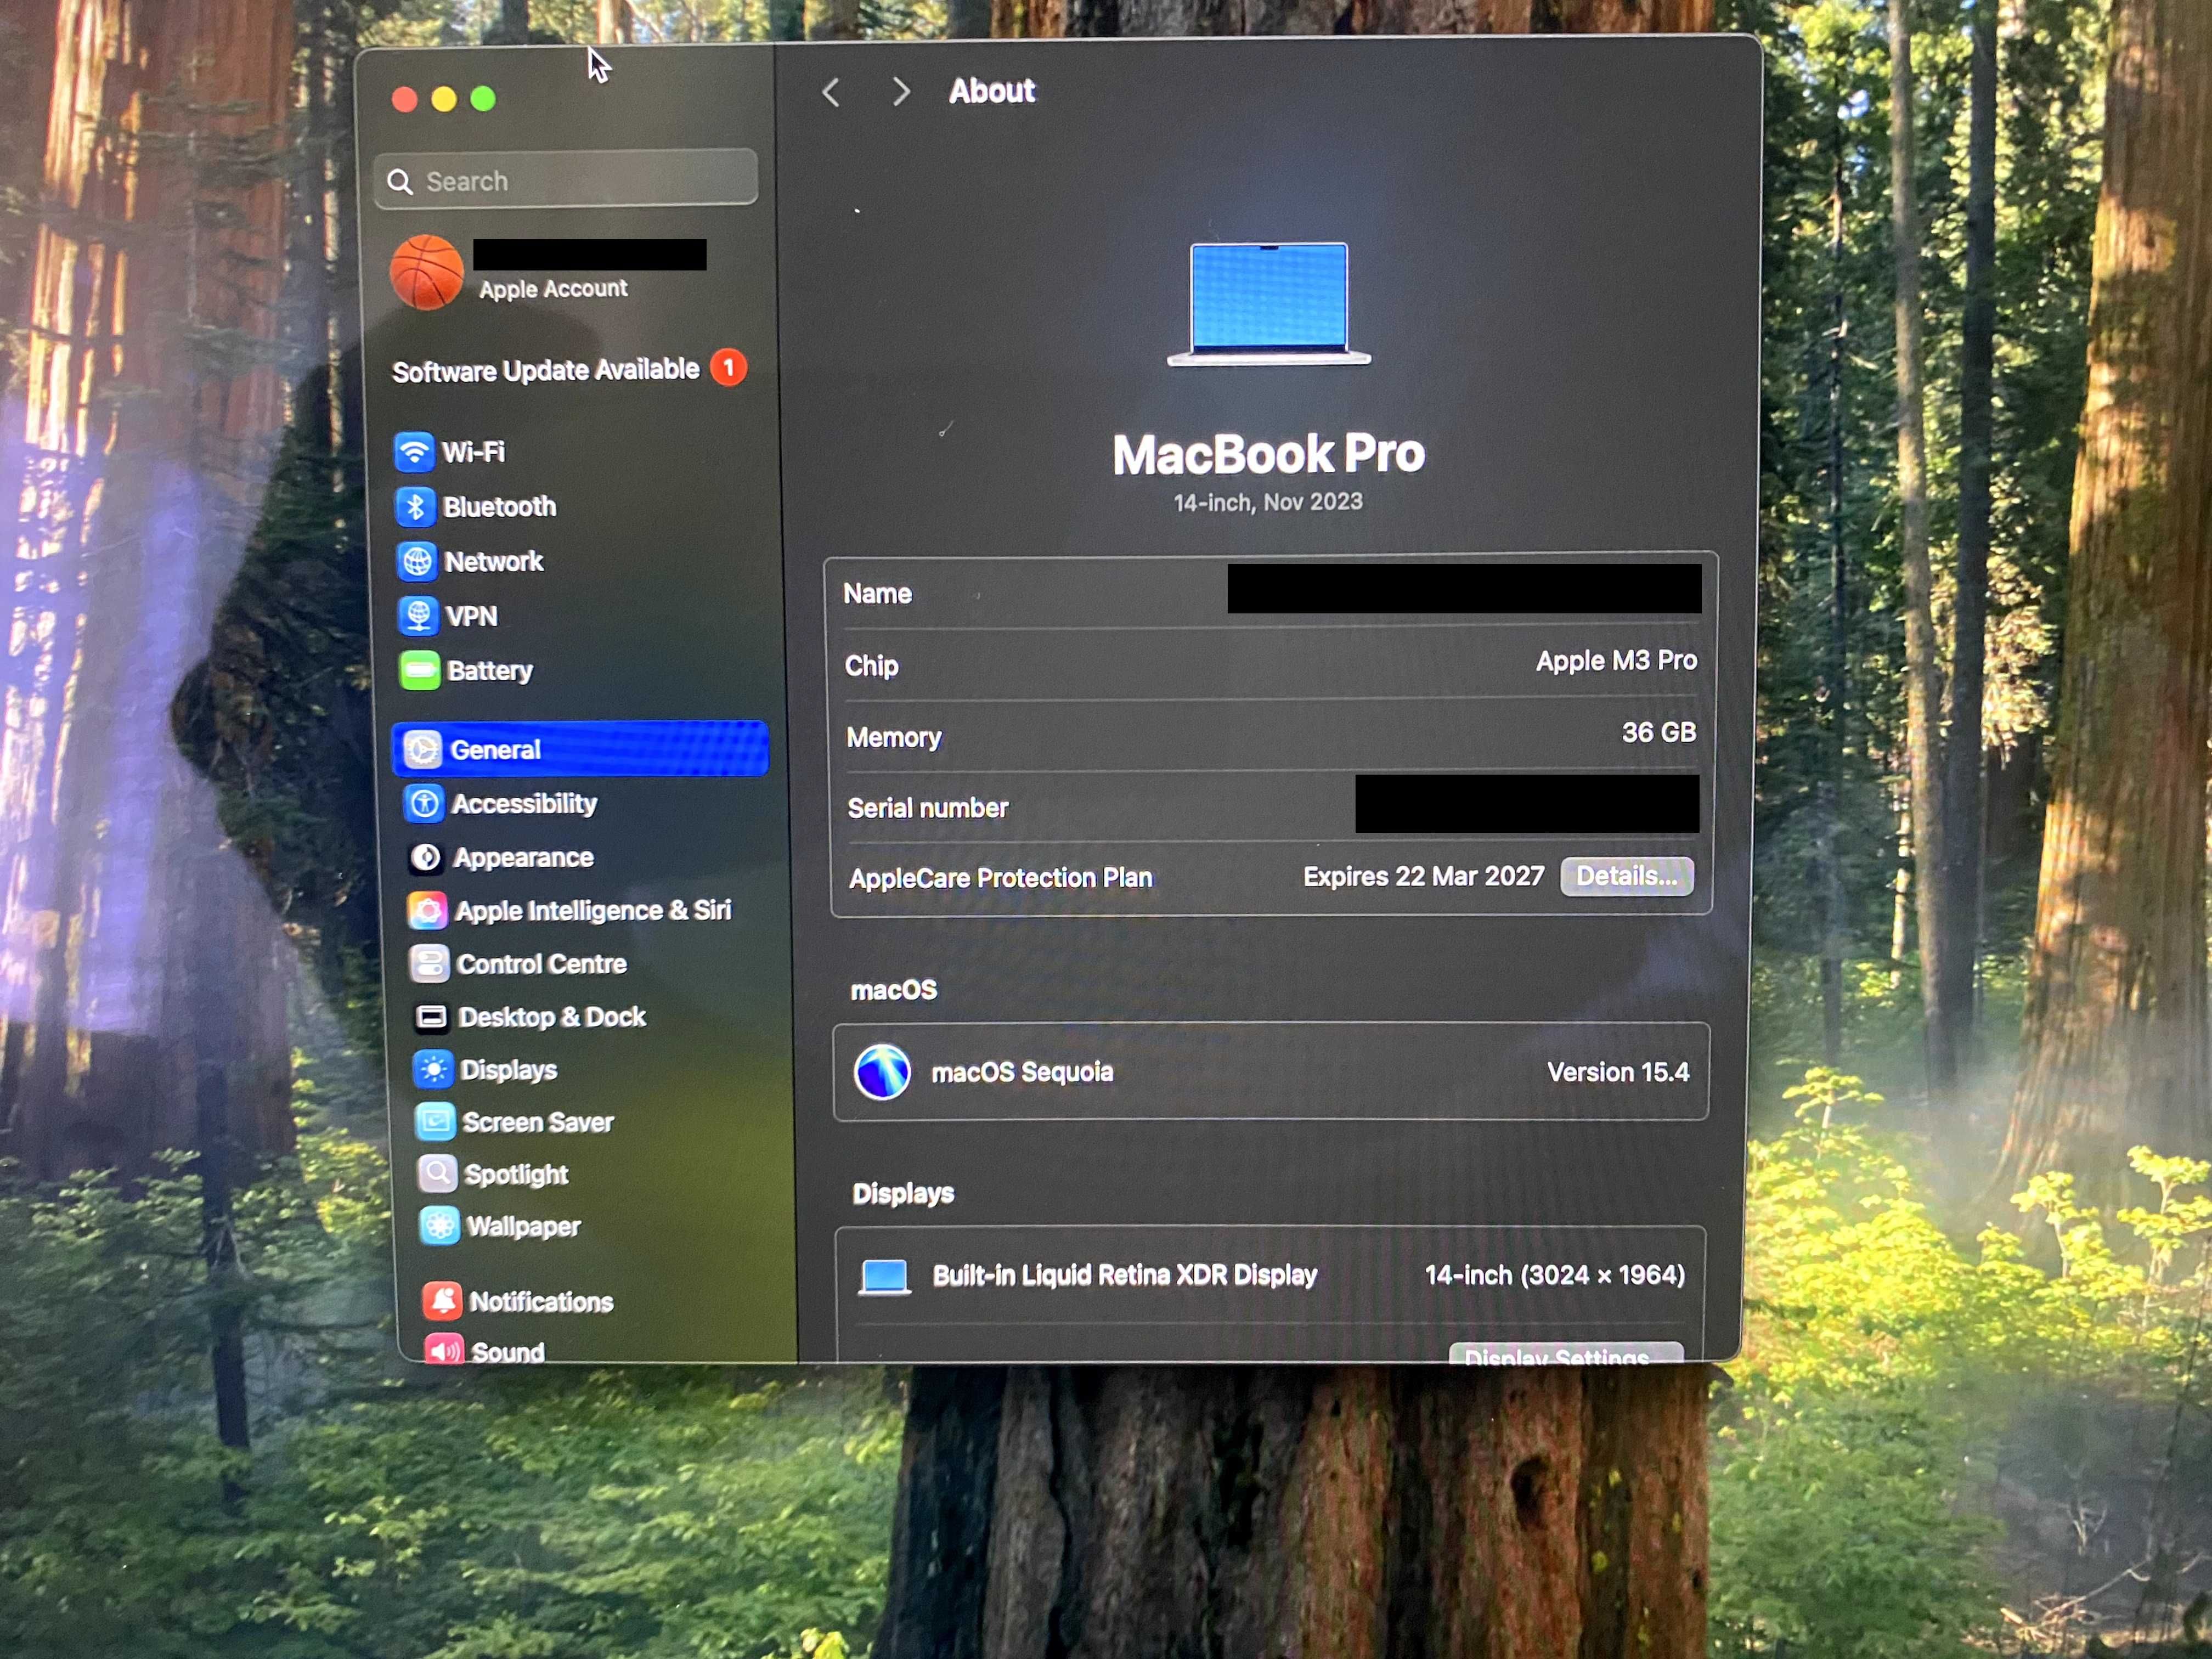2212x1659 pixels.
Task: Open the Accessibility icon
Action: pyautogui.click(x=424, y=803)
